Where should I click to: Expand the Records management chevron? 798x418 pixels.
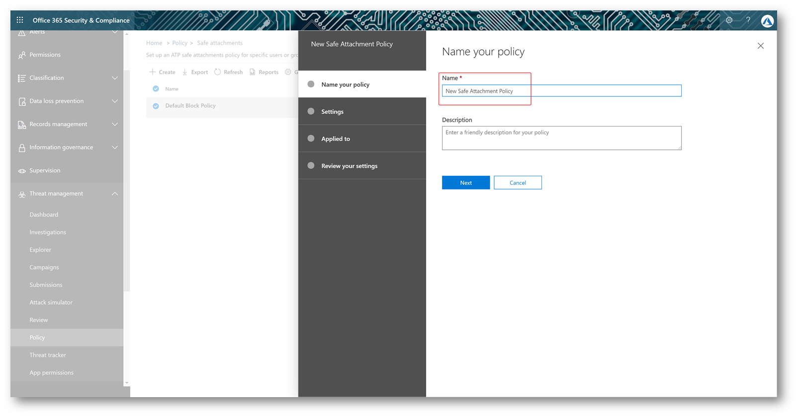[115, 124]
